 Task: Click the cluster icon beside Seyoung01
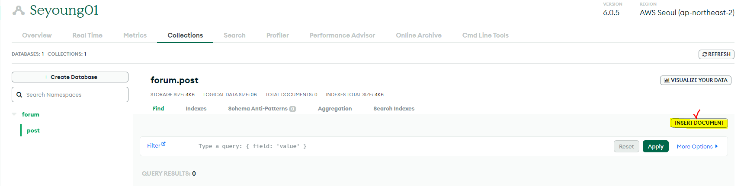(19, 10)
